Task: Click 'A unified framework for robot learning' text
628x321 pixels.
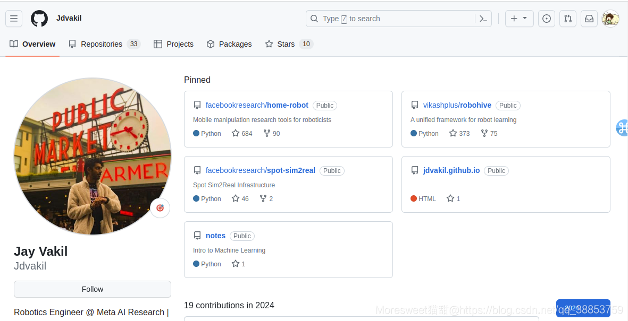Action: pos(463,119)
